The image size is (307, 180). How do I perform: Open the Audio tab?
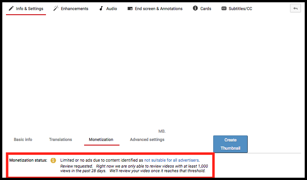pyautogui.click(x=108, y=9)
